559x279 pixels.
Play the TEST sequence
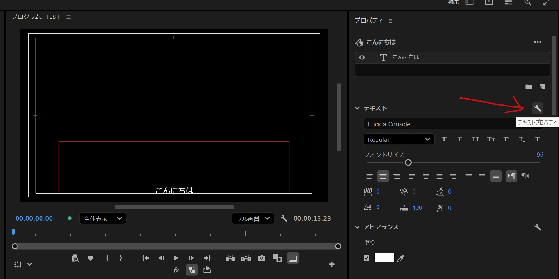pyautogui.click(x=176, y=258)
